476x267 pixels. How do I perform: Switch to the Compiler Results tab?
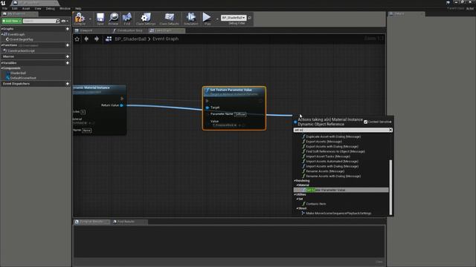(92, 222)
